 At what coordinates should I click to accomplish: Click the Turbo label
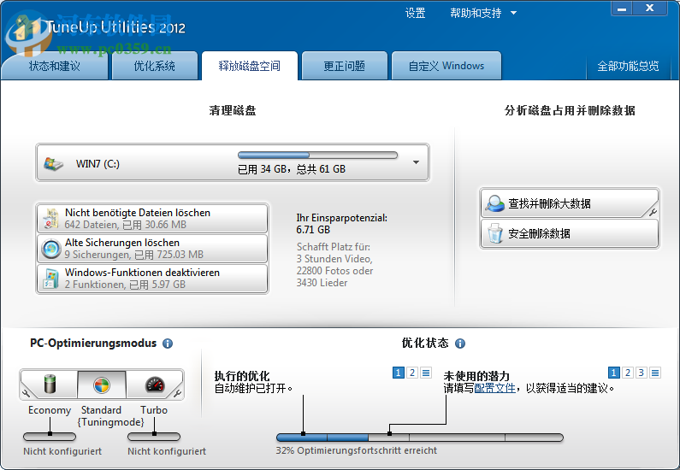(154, 410)
